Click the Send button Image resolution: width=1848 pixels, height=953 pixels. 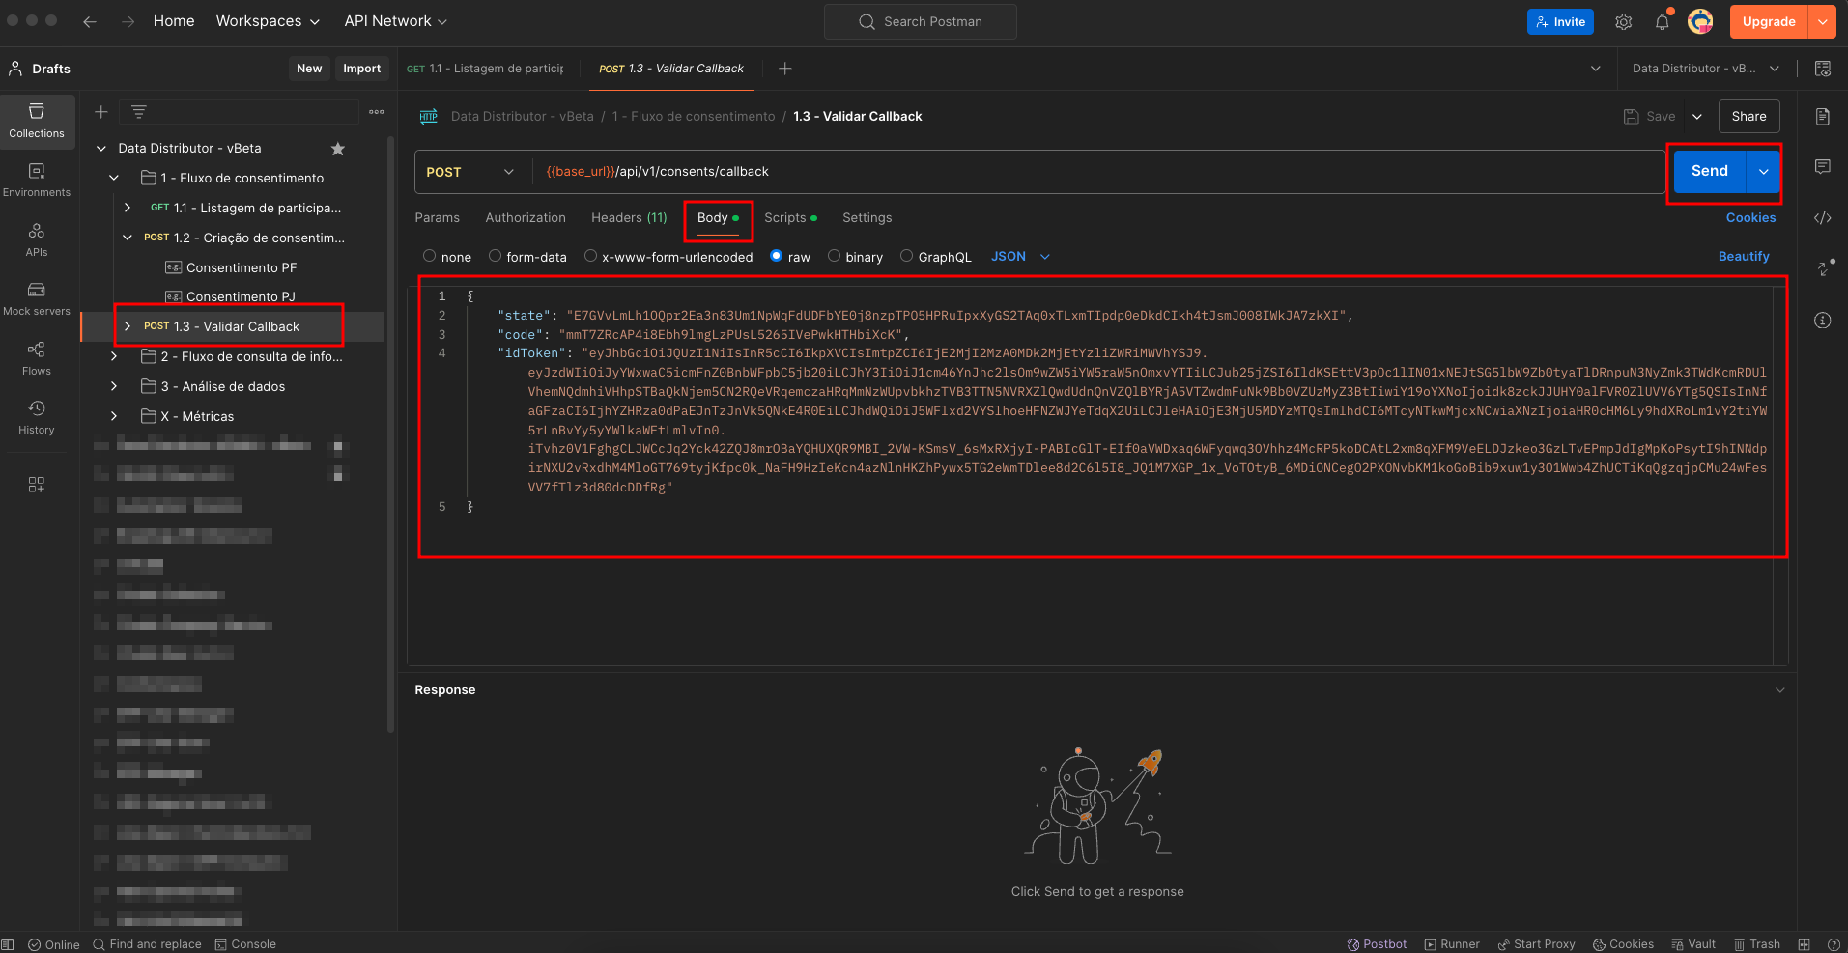click(x=1710, y=172)
